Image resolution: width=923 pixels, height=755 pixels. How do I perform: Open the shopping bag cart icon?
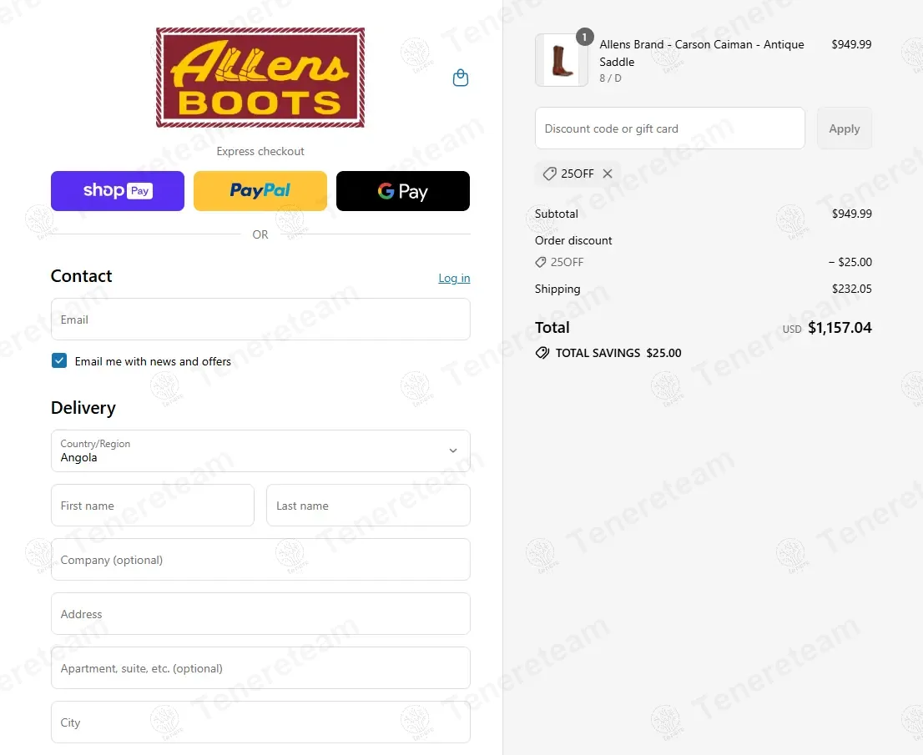point(461,78)
